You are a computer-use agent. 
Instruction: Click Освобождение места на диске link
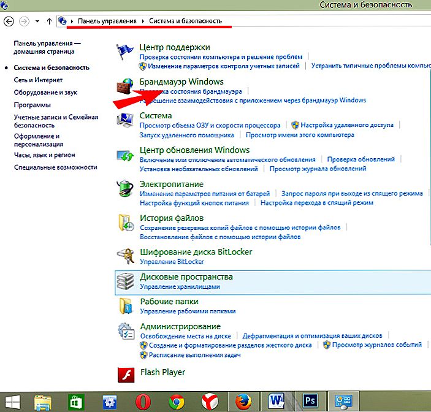coord(186,336)
